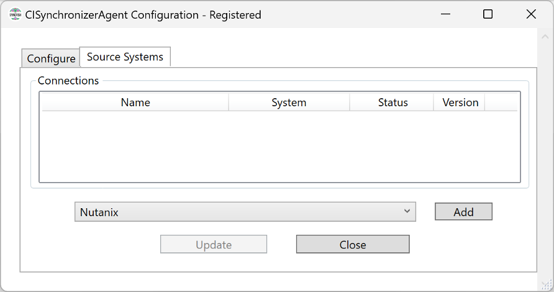
Task: Click the System column header
Action: pos(289,102)
